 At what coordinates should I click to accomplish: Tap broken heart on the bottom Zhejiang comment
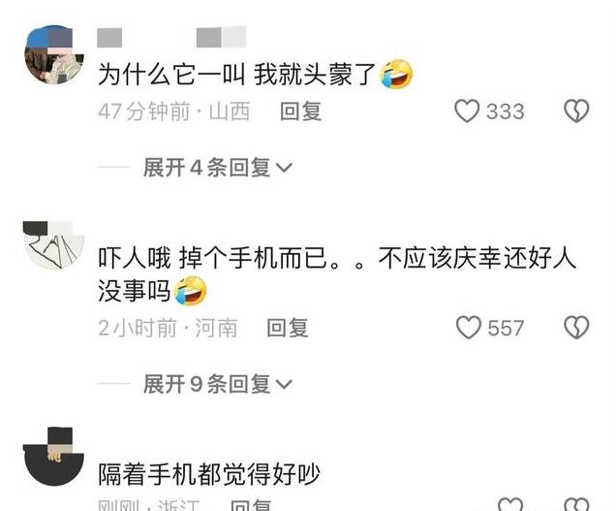576,504
